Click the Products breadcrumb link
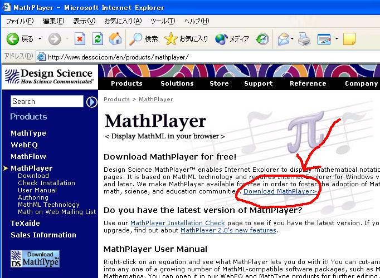 tap(116, 100)
